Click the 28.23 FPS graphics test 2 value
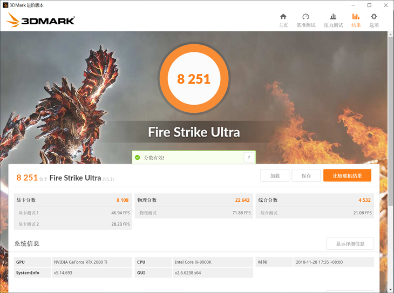 (x=120, y=224)
